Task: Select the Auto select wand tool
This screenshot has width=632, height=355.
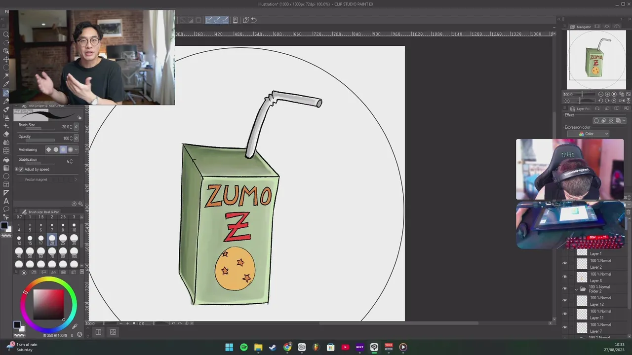Action: pos(6,76)
